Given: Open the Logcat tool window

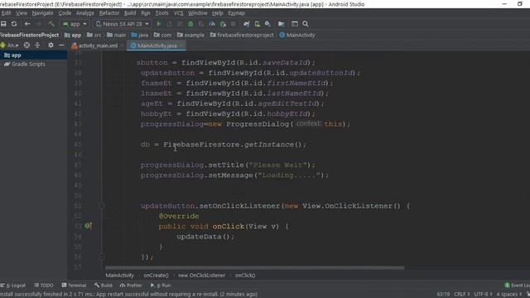Looking at the screenshot, I should [x=13, y=286].
